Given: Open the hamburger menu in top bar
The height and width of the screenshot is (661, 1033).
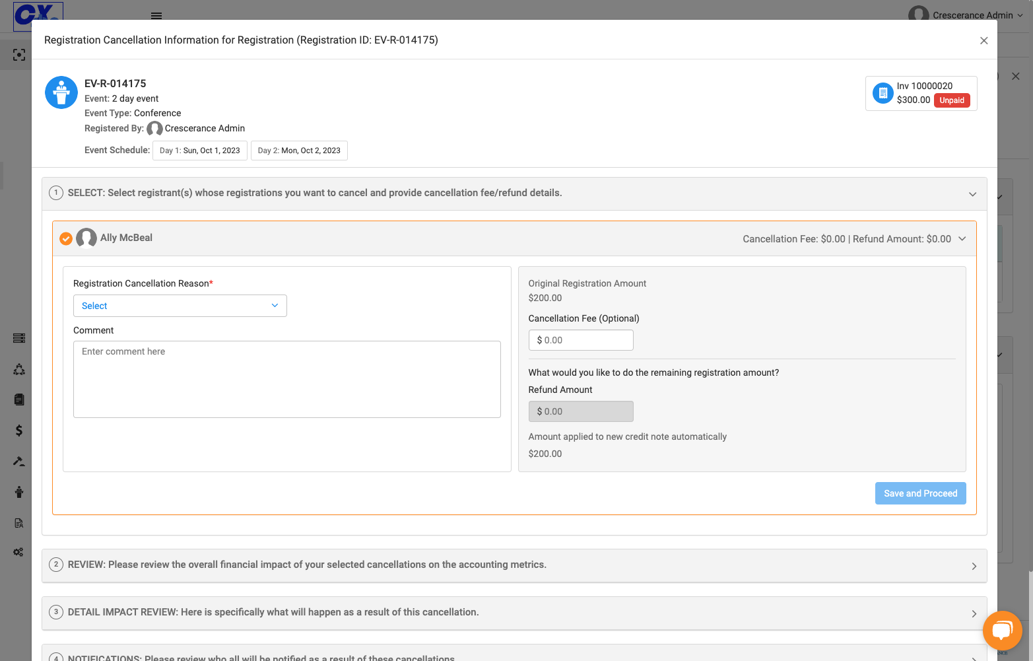Looking at the screenshot, I should (156, 15).
